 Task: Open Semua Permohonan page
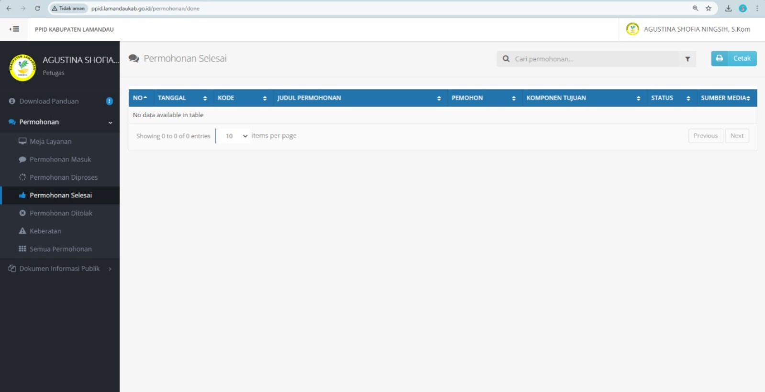pos(60,249)
